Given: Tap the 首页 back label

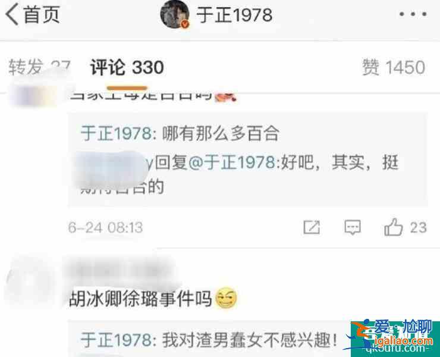Looking at the screenshot, I should [42, 14].
